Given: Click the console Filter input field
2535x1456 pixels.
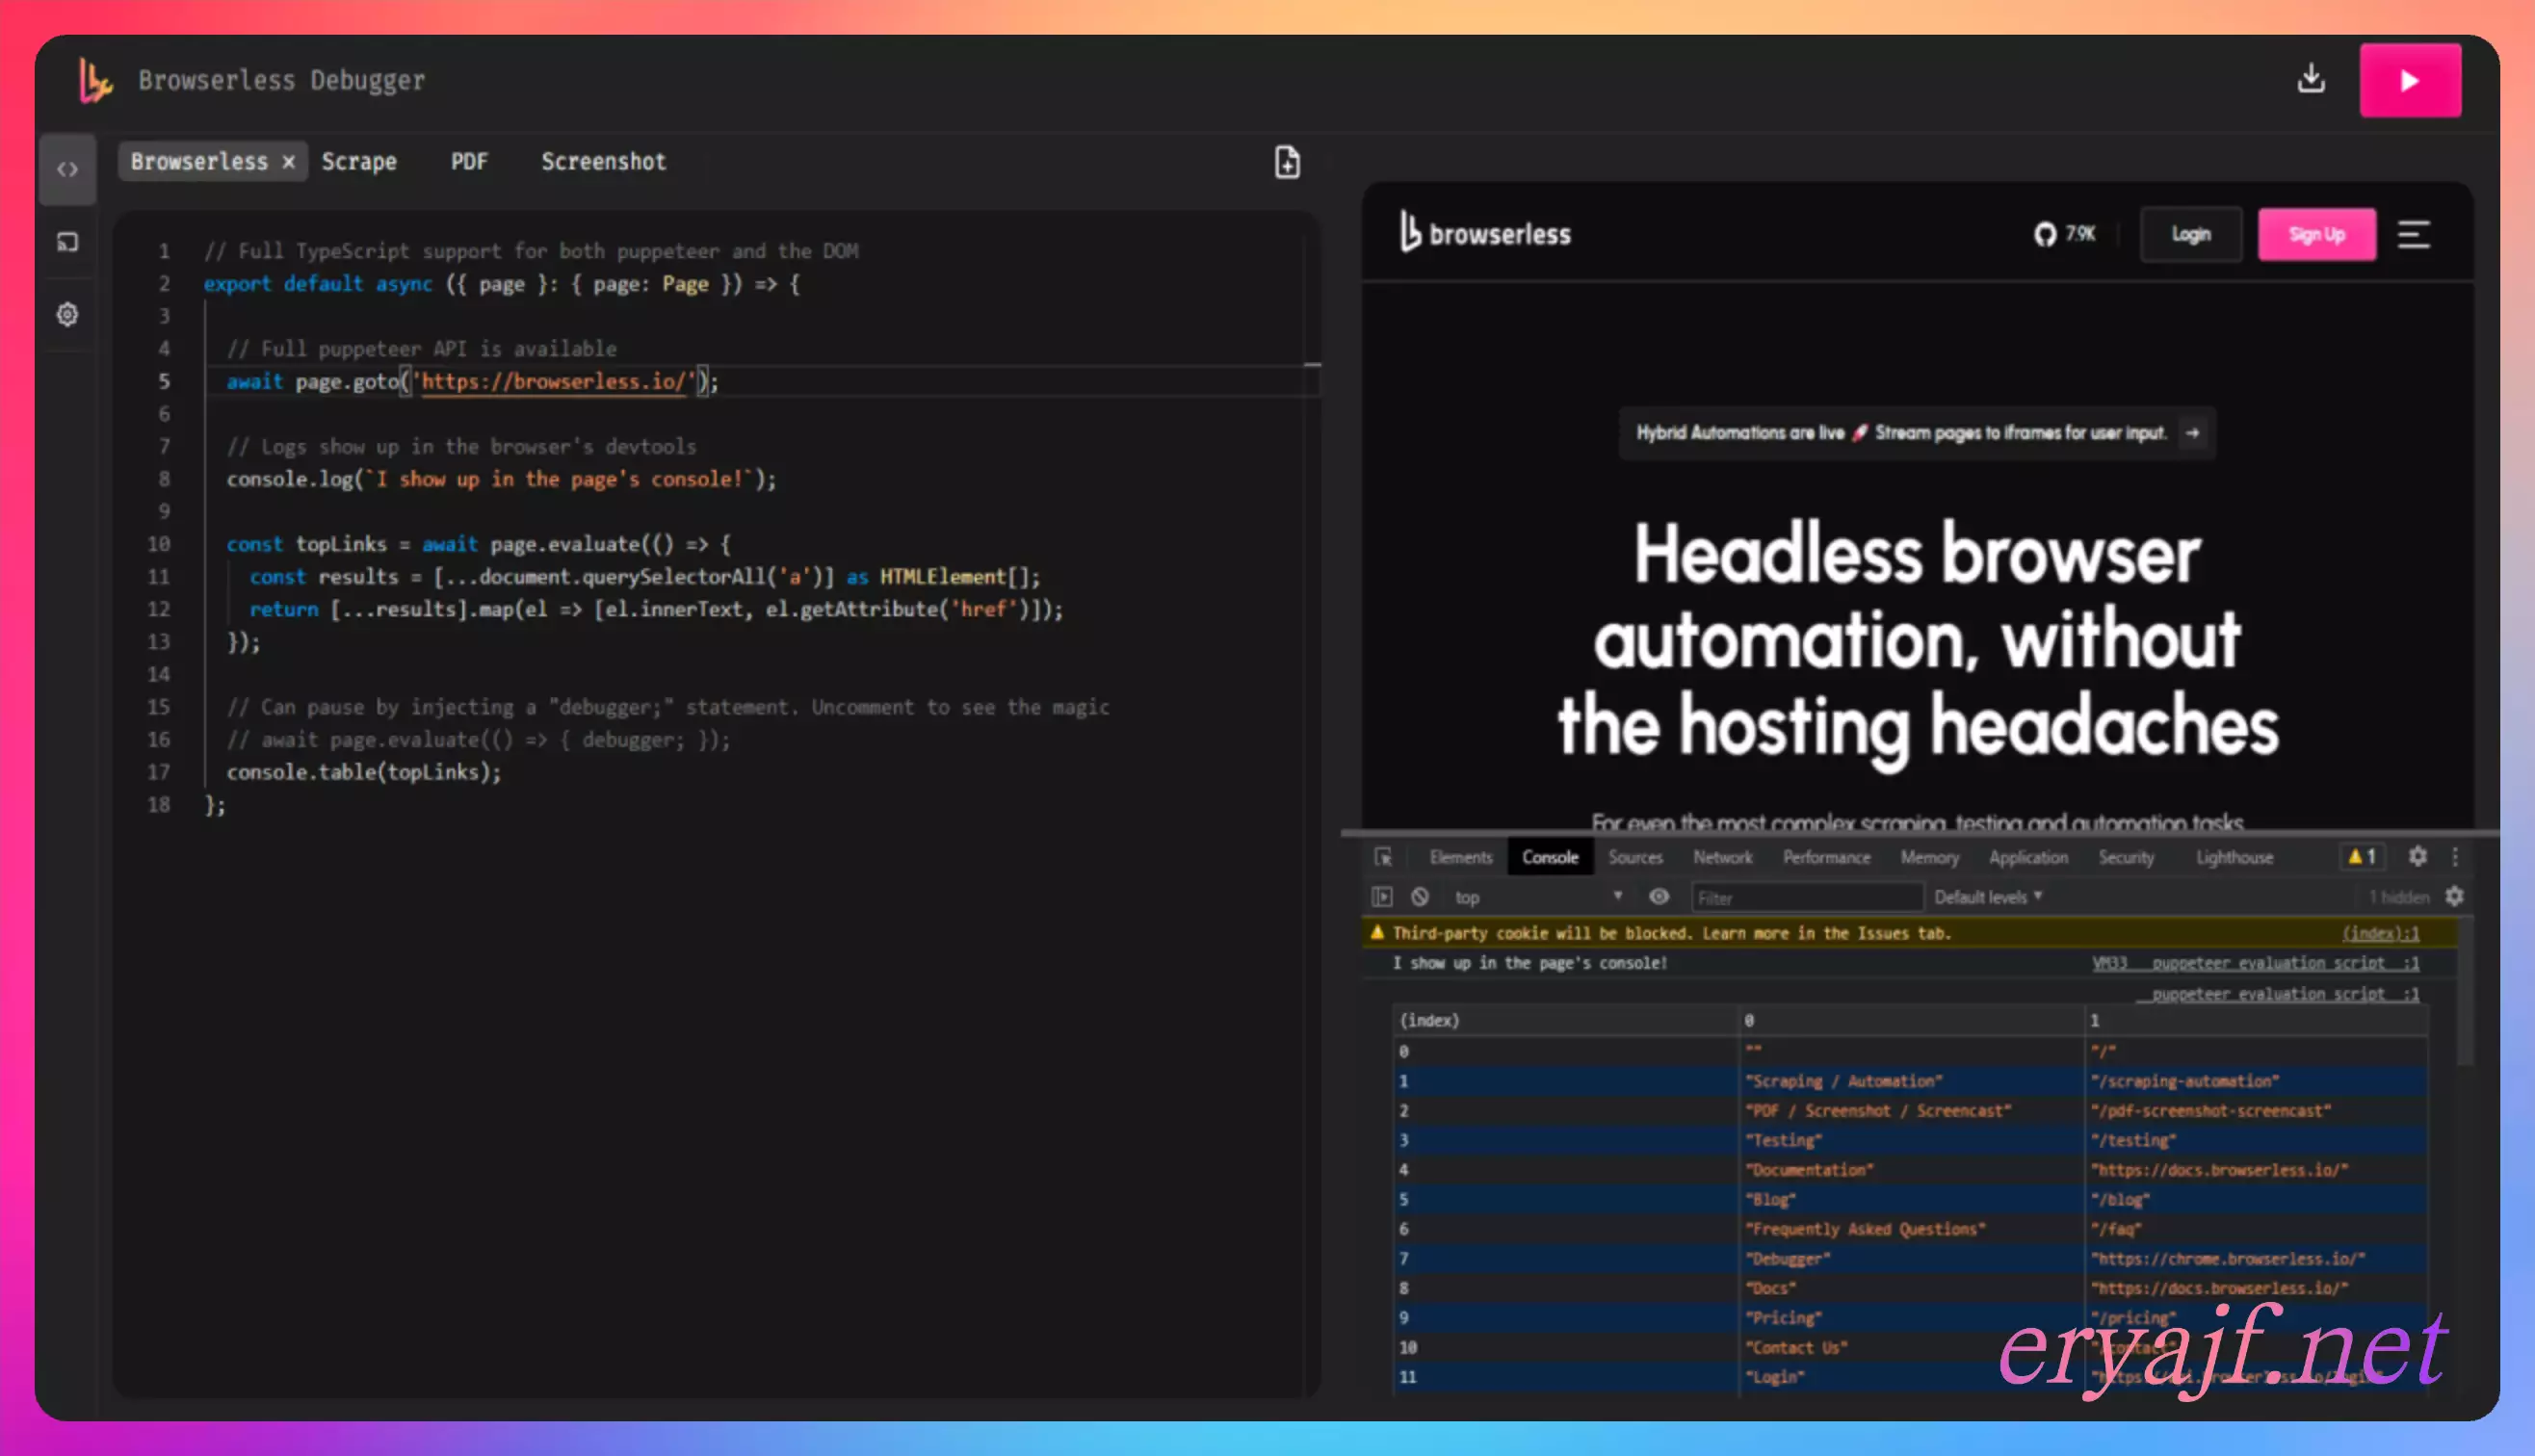Looking at the screenshot, I should pos(1806,897).
